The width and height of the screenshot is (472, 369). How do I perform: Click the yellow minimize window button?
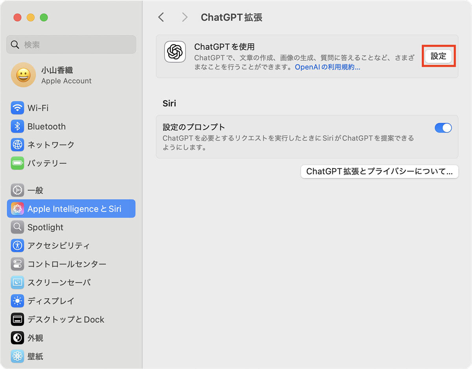click(x=31, y=17)
